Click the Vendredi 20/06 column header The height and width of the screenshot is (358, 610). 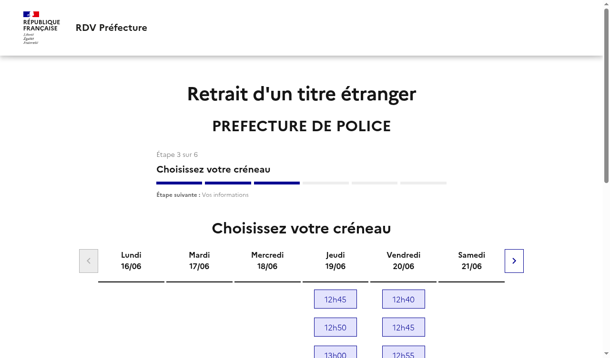pyautogui.click(x=404, y=261)
